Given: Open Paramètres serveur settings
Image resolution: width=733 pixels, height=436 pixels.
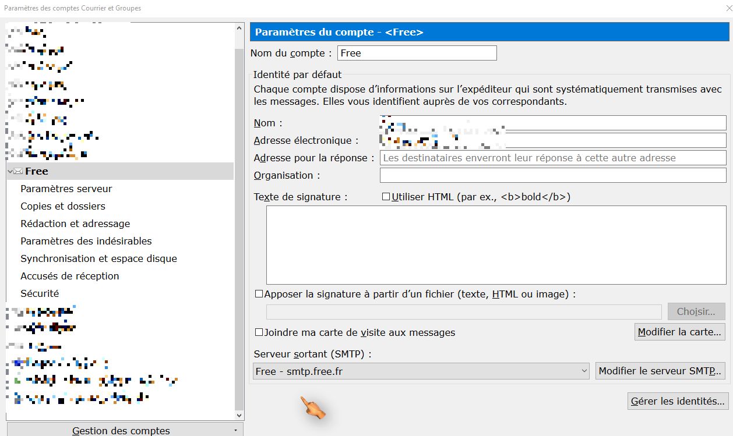Looking at the screenshot, I should [66, 189].
